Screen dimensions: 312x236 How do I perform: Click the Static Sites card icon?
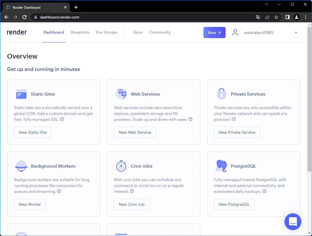coord(21,94)
